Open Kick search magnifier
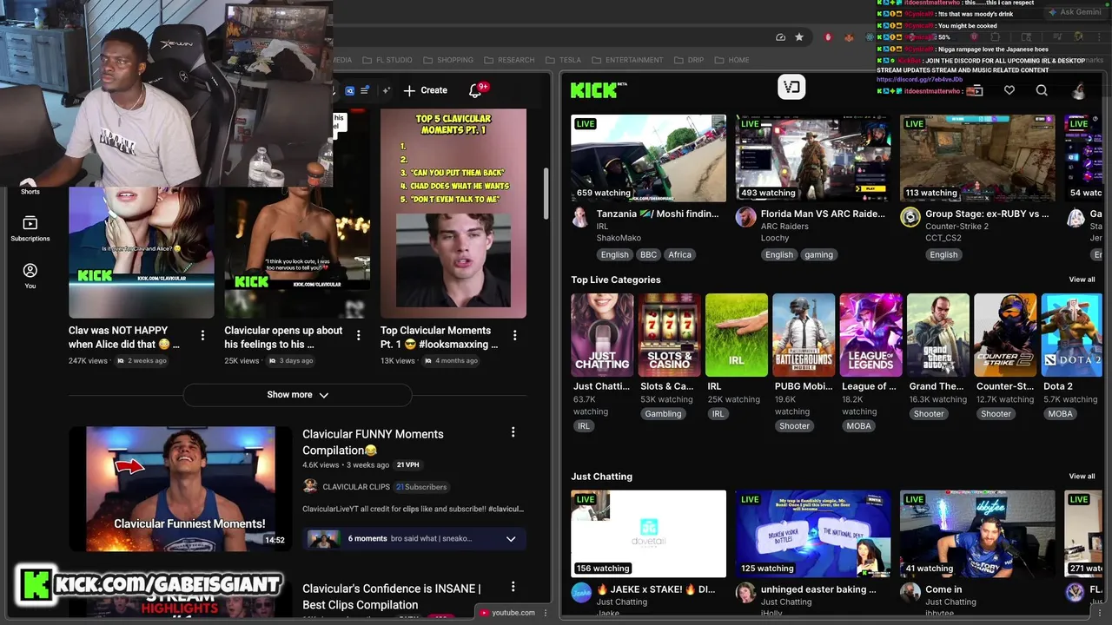1112x625 pixels. click(1042, 90)
